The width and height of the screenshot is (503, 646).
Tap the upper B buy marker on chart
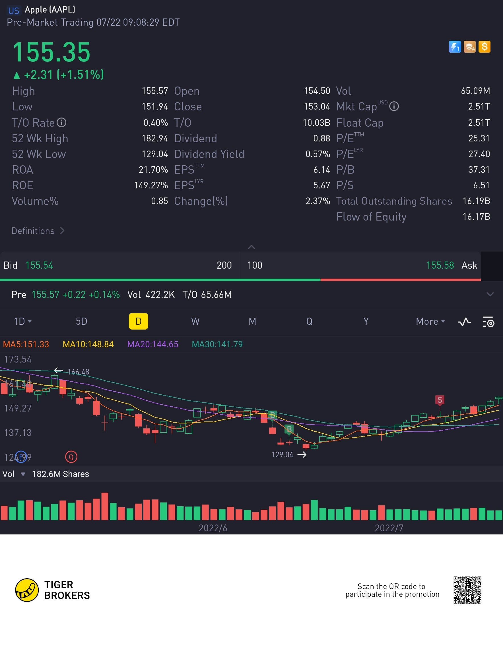272,415
